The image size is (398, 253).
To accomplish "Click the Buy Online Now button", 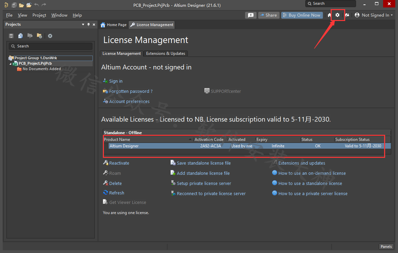I will click(302, 15).
